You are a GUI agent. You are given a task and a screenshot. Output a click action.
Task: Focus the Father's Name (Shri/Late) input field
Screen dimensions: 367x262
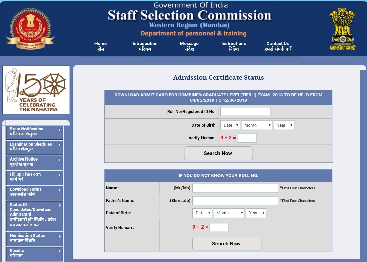(235, 201)
